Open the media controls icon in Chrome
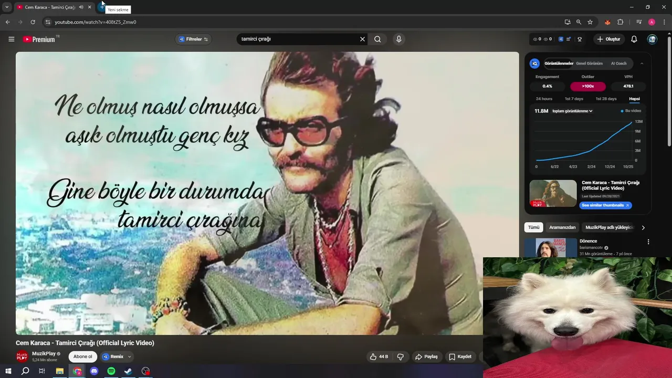This screenshot has width=672, height=378. (x=639, y=22)
